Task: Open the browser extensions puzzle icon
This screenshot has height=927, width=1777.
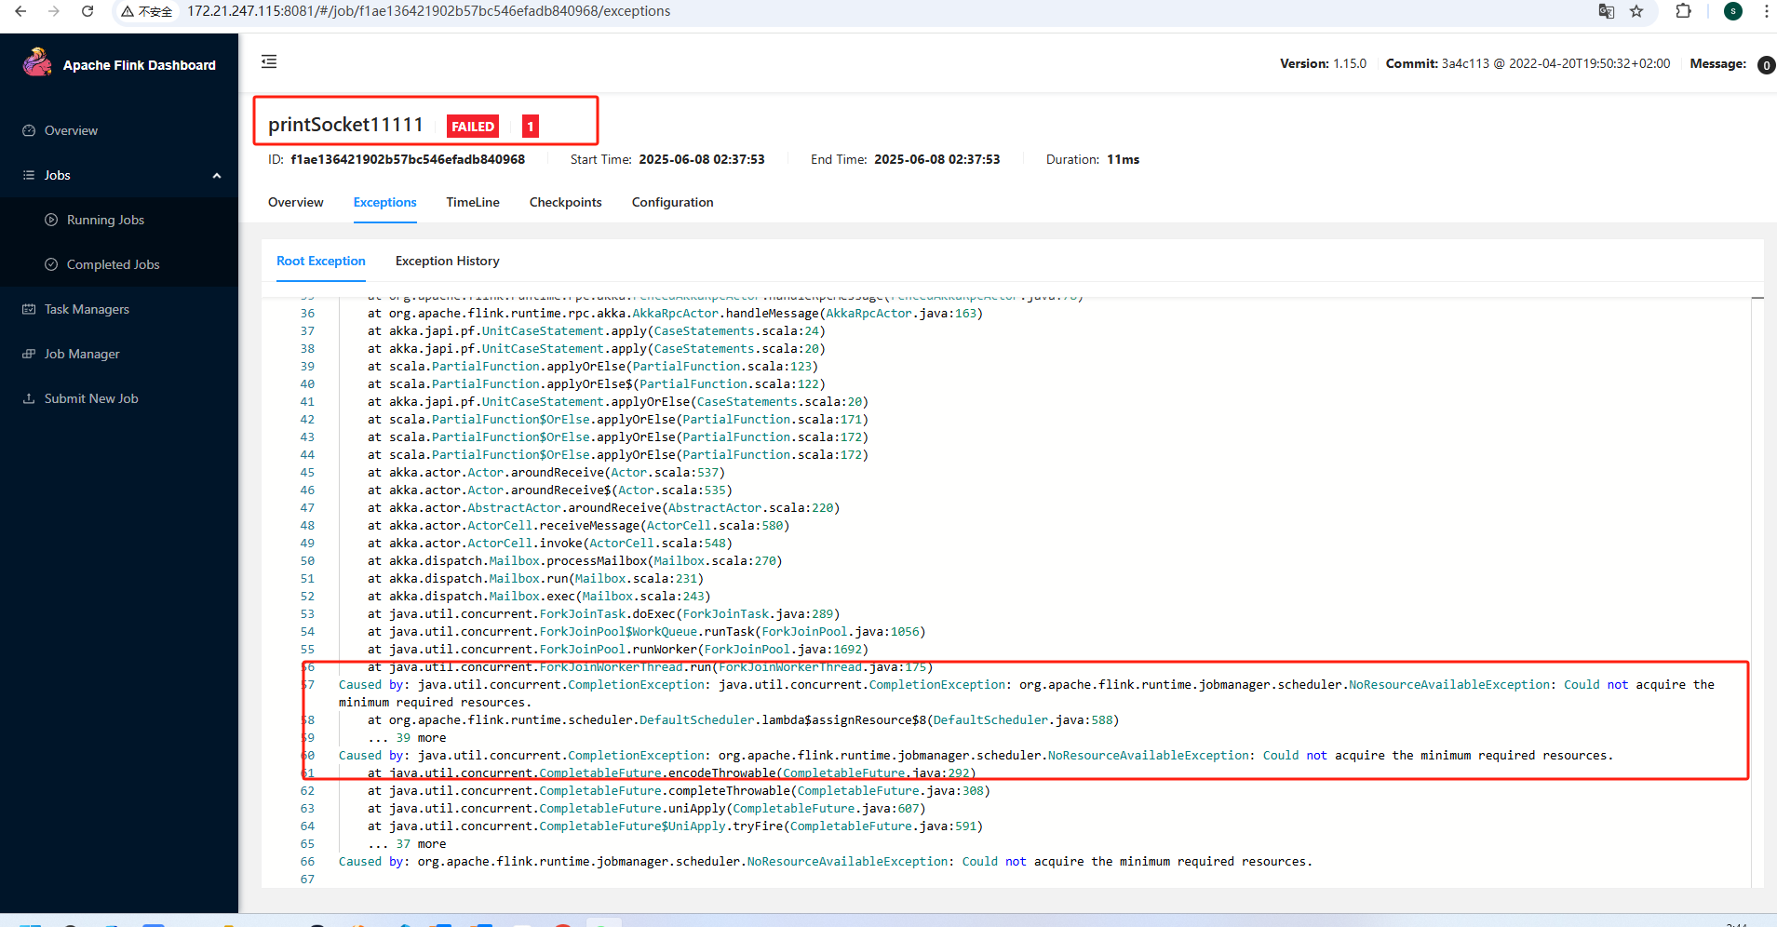Action: click(x=1683, y=11)
